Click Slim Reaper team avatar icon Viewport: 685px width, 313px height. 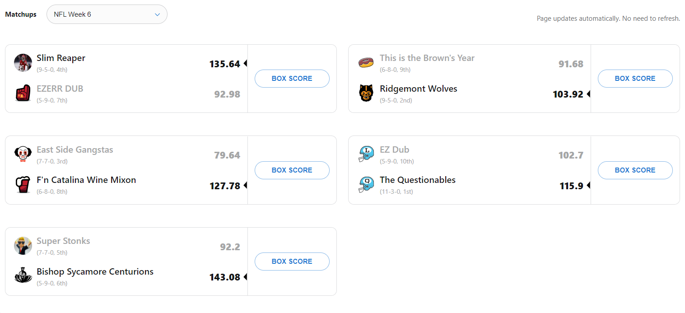(23, 63)
